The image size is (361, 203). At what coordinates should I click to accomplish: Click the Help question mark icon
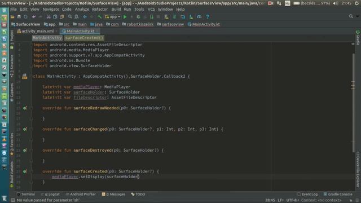point(208,17)
